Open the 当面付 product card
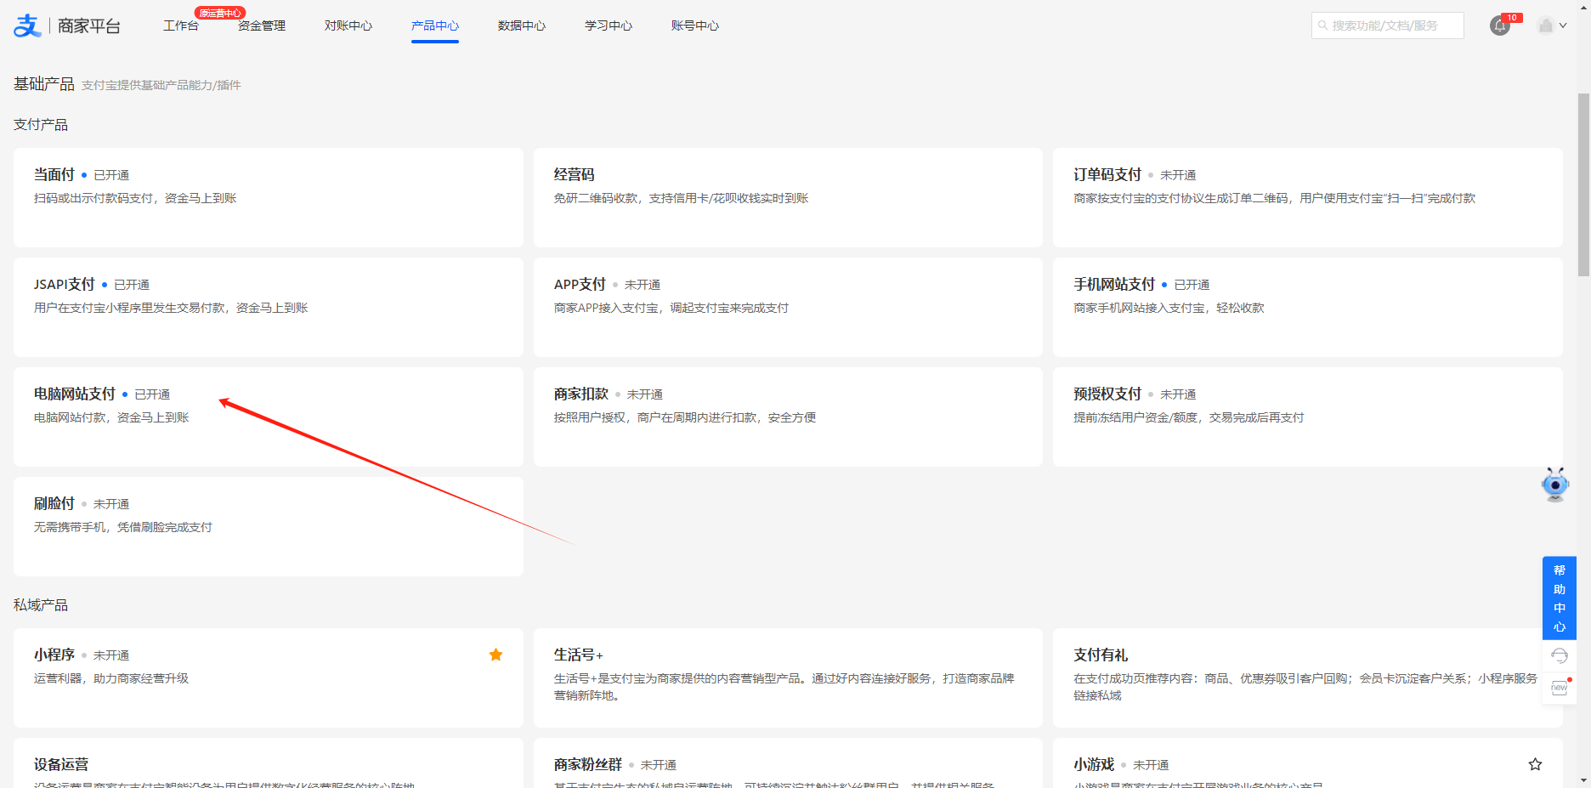This screenshot has height=788, width=1591. click(269, 197)
